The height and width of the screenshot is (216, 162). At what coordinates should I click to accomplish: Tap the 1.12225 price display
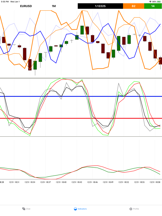click(x=100, y=6)
